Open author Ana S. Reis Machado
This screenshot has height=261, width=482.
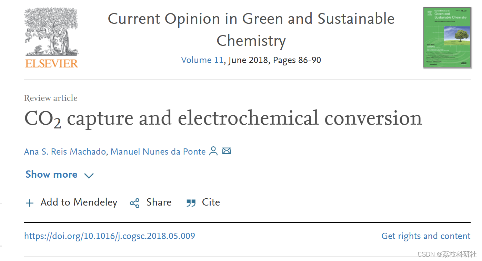point(65,152)
